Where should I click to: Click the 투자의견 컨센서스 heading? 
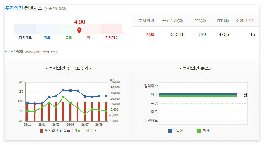point(24,8)
